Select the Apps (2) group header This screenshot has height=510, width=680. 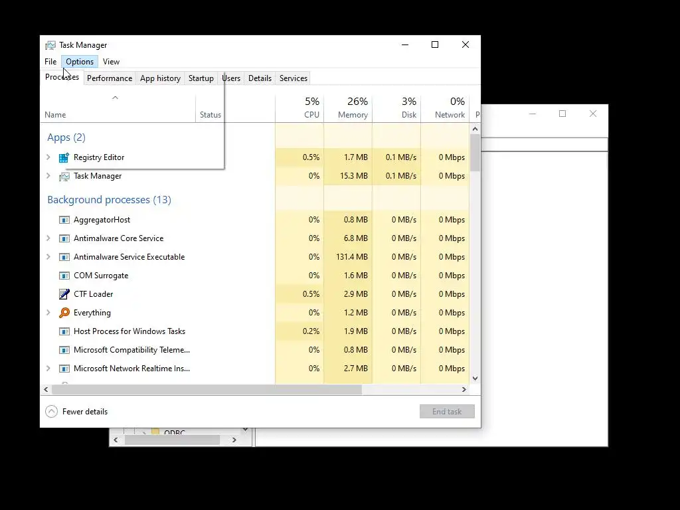(66, 137)
